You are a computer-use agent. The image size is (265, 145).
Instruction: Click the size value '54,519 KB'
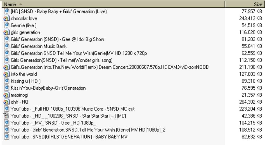pos(252,25)
